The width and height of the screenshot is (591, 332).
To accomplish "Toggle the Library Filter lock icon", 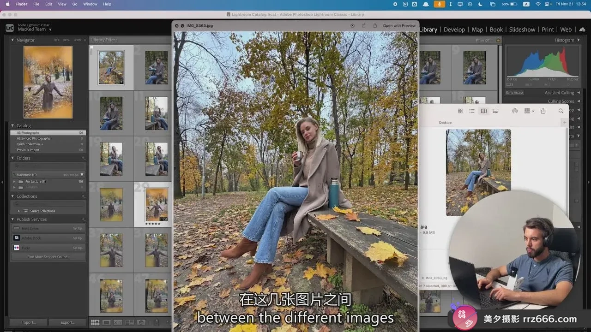I will click(x=498, y=40).
